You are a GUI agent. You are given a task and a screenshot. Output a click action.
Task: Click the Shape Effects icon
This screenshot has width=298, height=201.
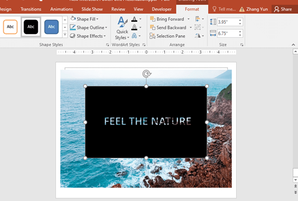[x=73, y=36]
